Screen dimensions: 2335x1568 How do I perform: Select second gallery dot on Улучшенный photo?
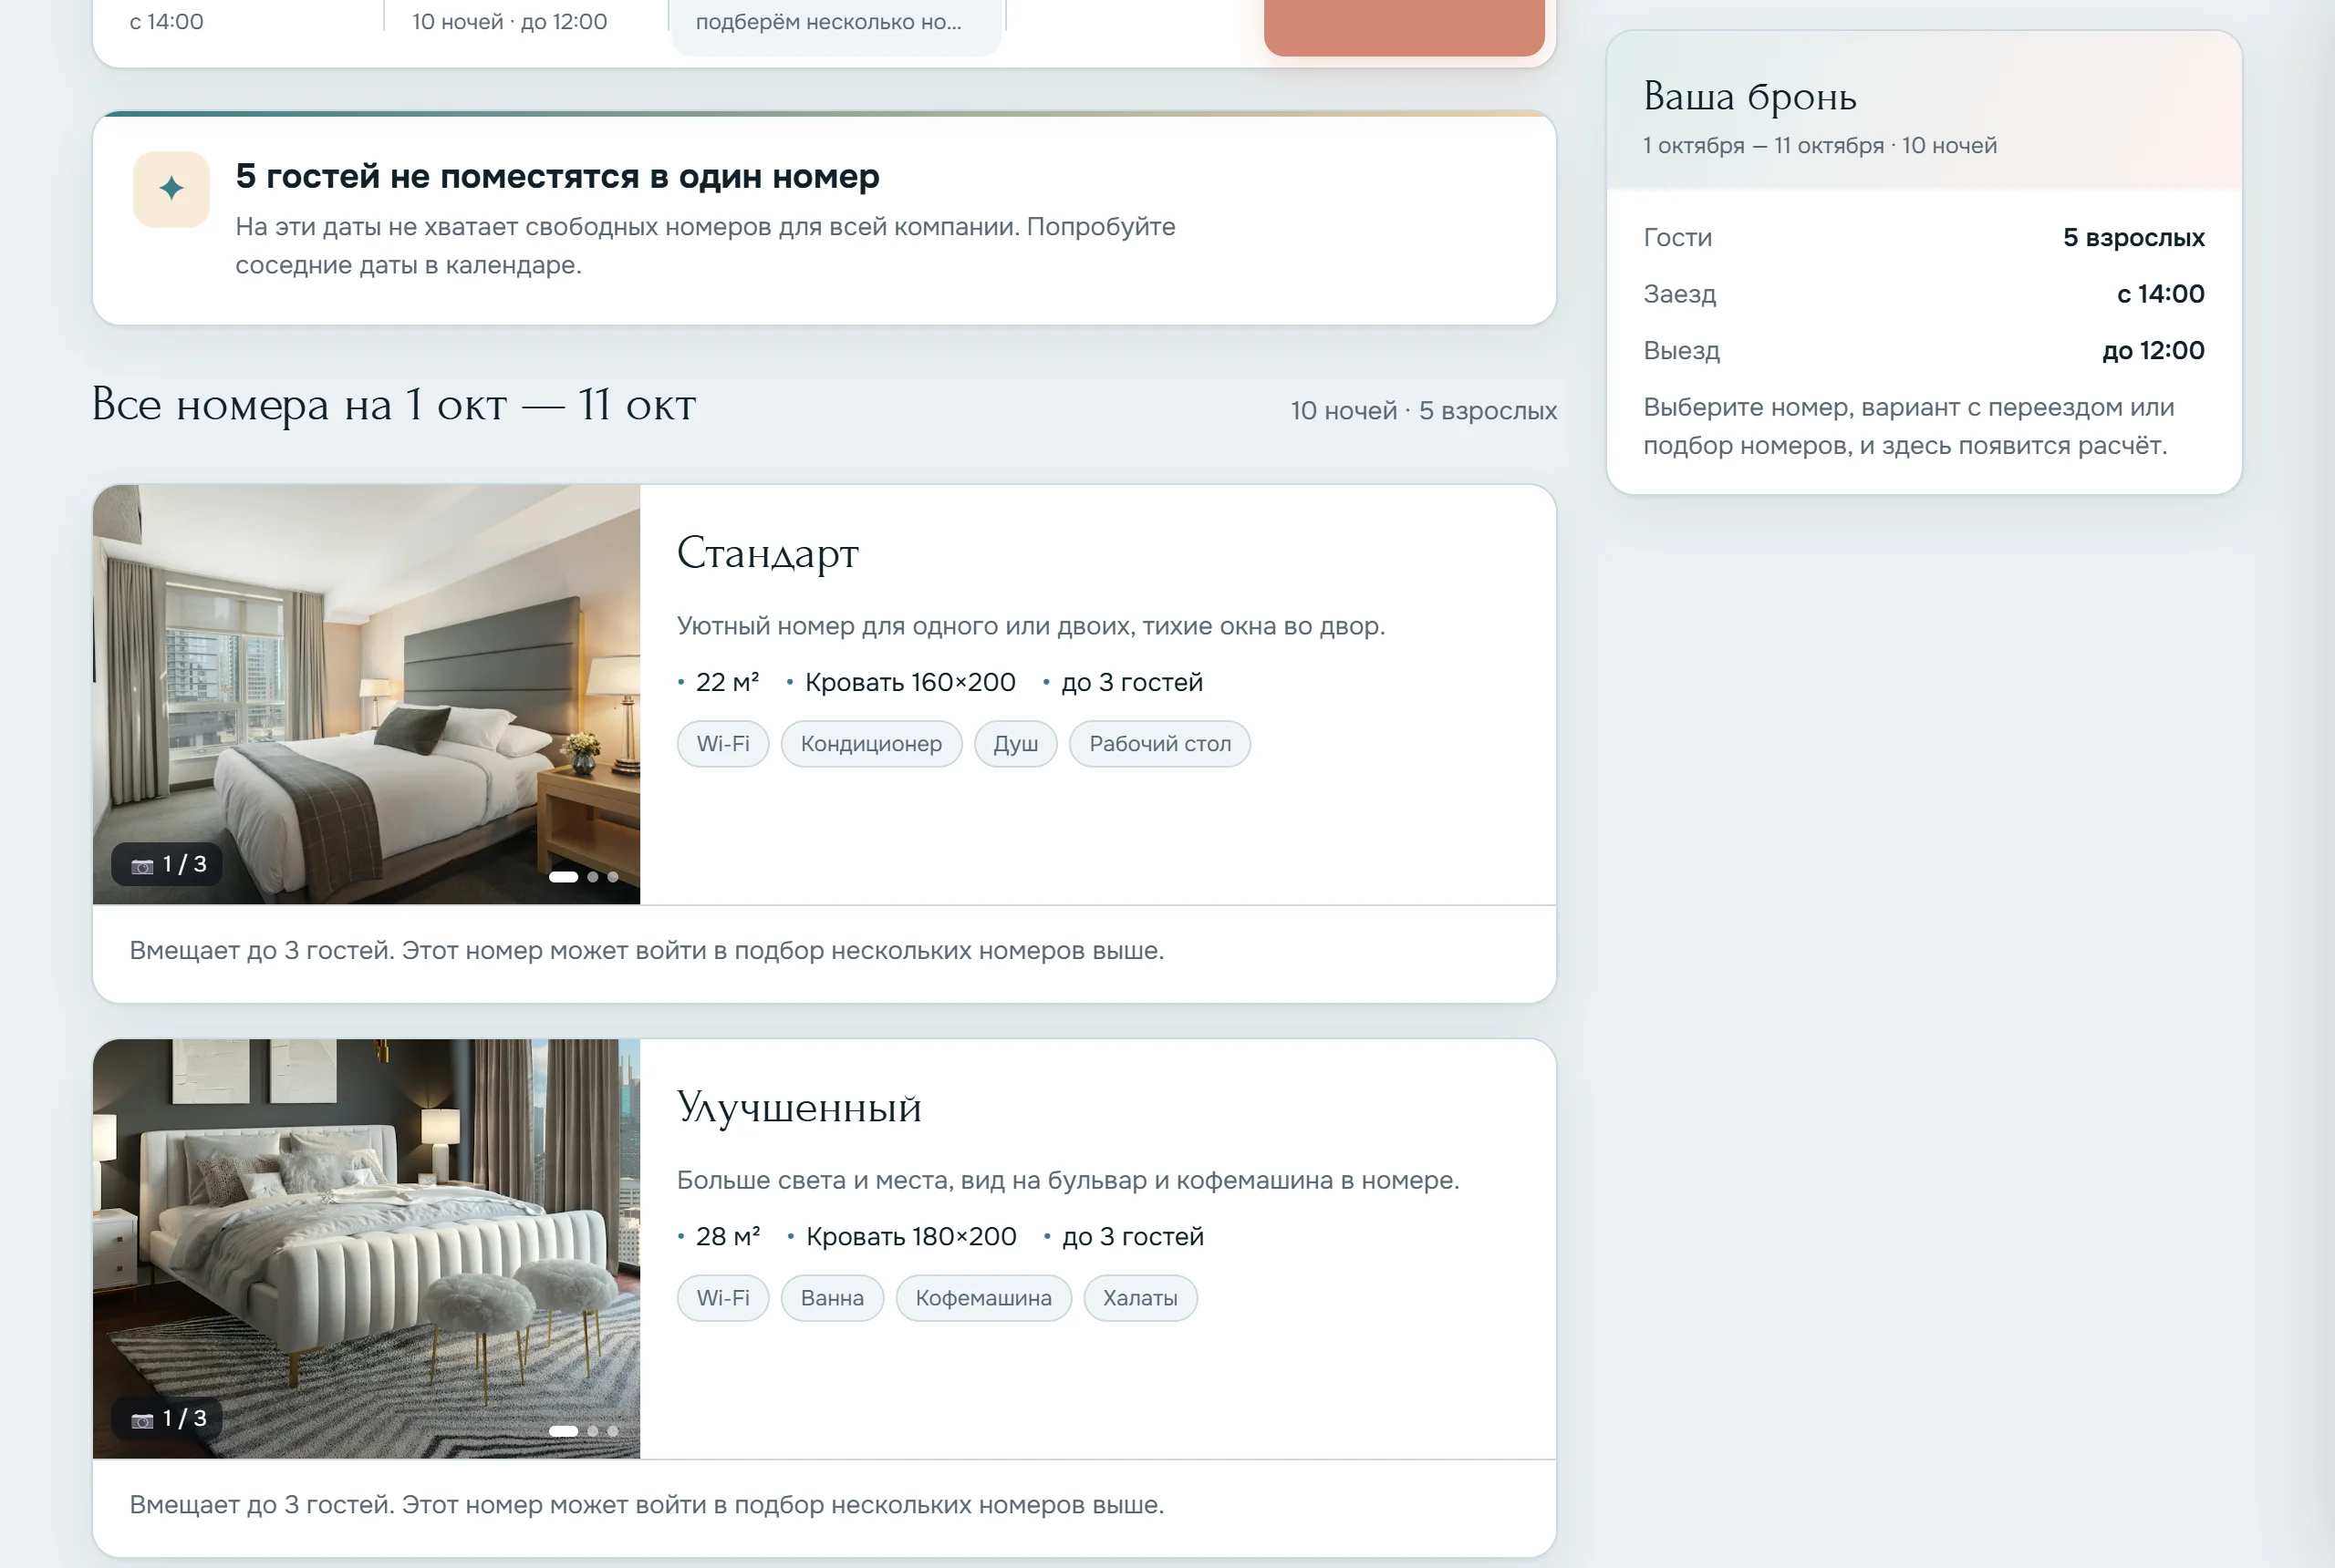(x=593, y=1431)
